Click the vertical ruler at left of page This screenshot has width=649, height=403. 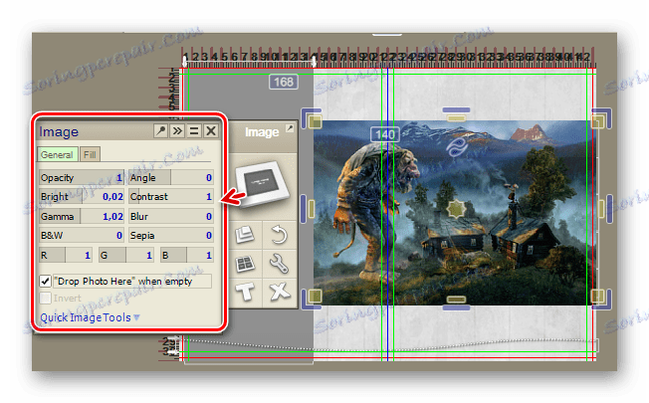point(170,213)
